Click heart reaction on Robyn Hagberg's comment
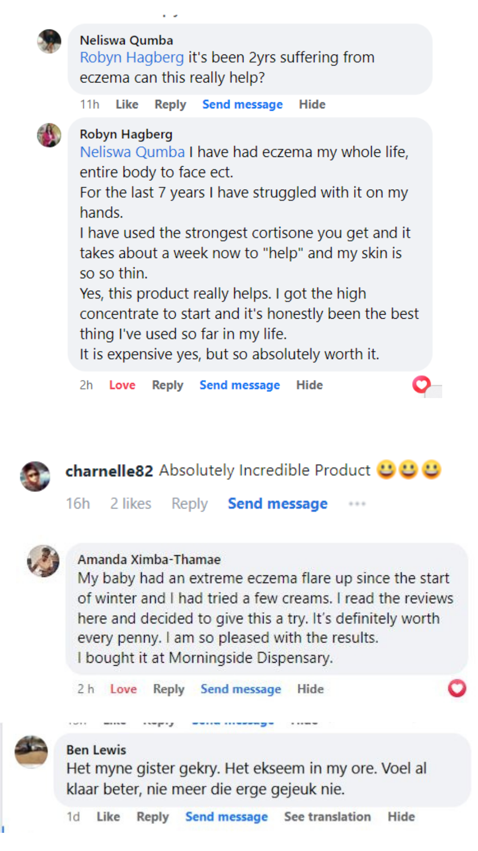 [421, 384]
